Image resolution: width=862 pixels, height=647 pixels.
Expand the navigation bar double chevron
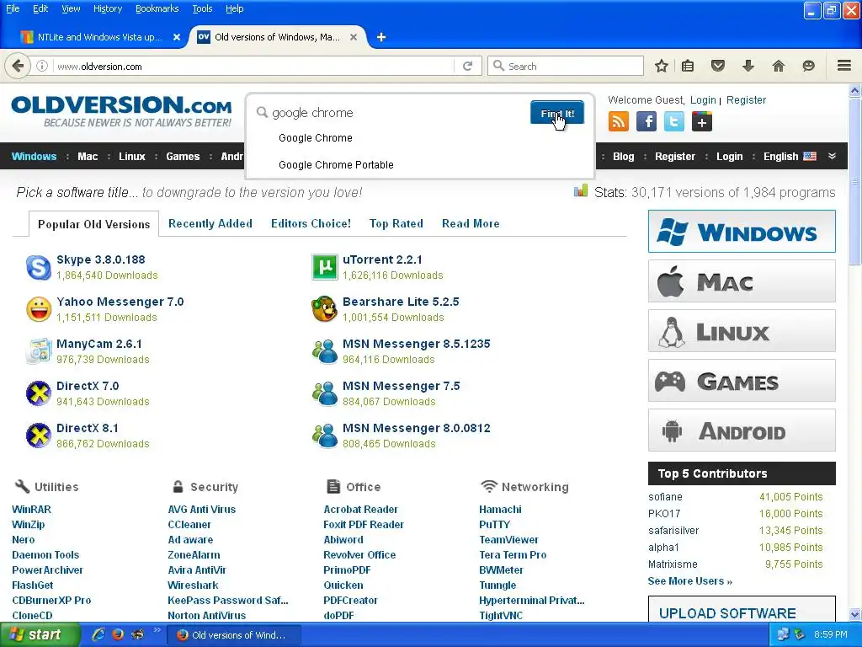pyautogui.click(x=833, y=156)
